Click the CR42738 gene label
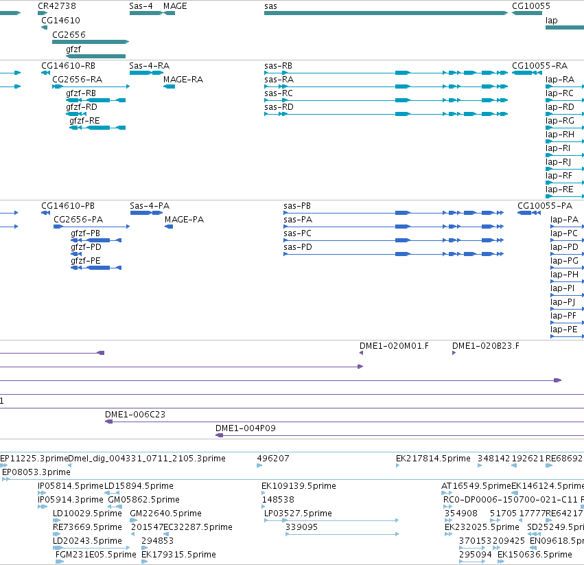This screenshot has height=565, width=584. pyautogui.click(x=57, y=6)
